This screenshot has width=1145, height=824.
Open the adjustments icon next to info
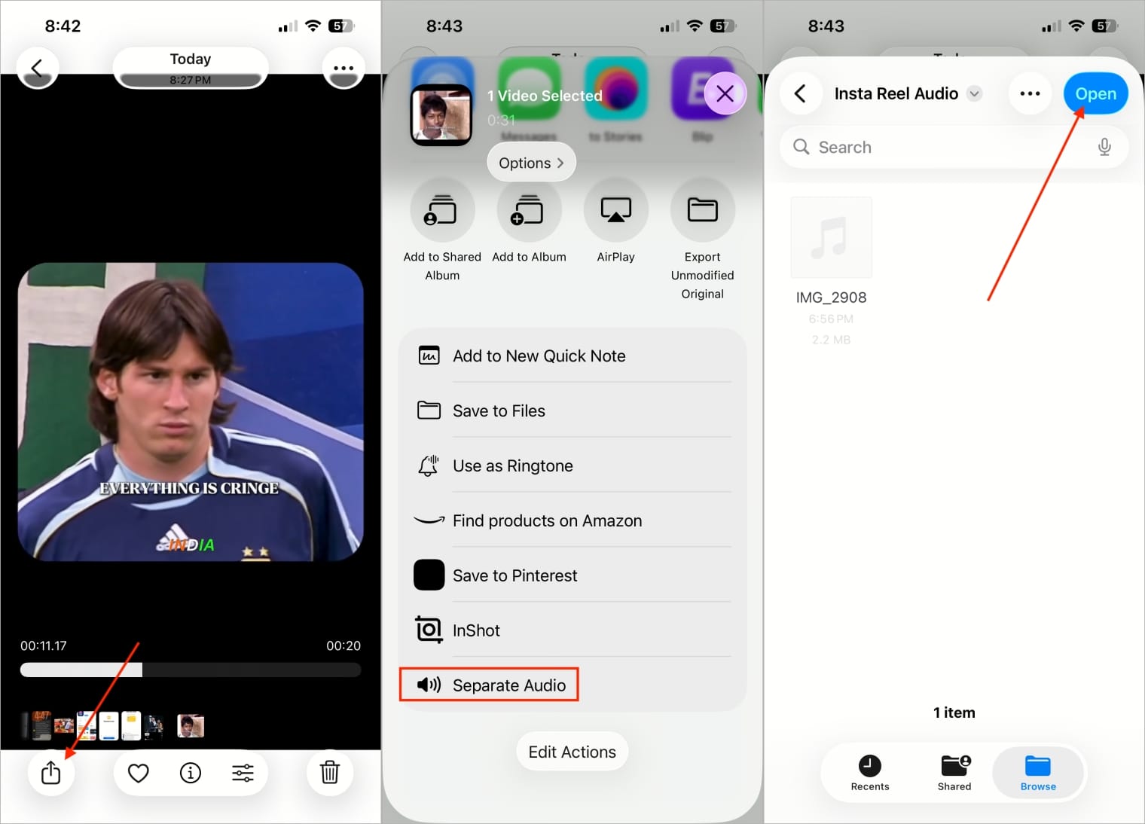(x=243, y=773)
